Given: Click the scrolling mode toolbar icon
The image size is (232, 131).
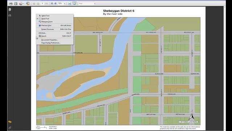Looking at the screenshot, I should [x=70, y=3].
